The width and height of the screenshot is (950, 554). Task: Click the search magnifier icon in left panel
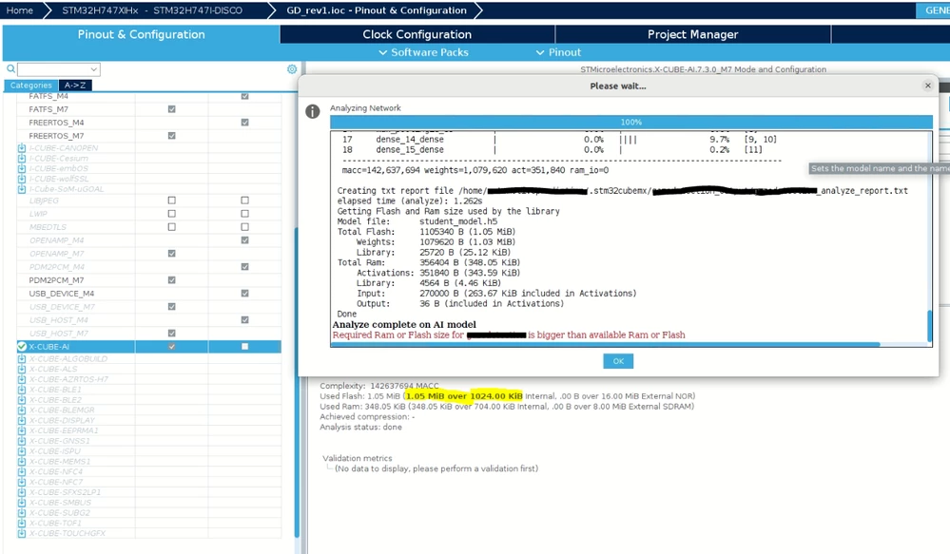pyautogui.click(x=10, y=69)
